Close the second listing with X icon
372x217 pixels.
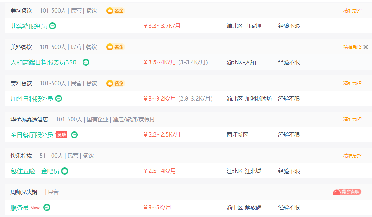(366, 47)
